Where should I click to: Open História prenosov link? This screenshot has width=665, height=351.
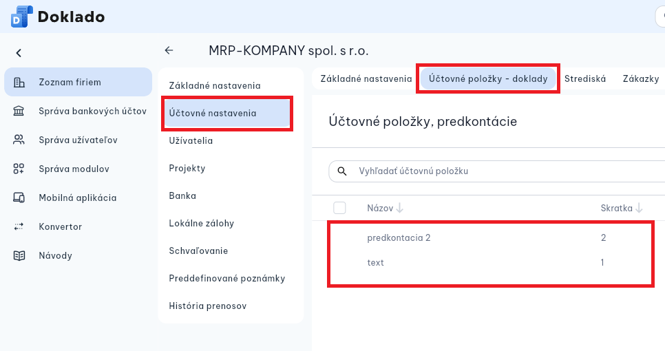tap(208, 306)
